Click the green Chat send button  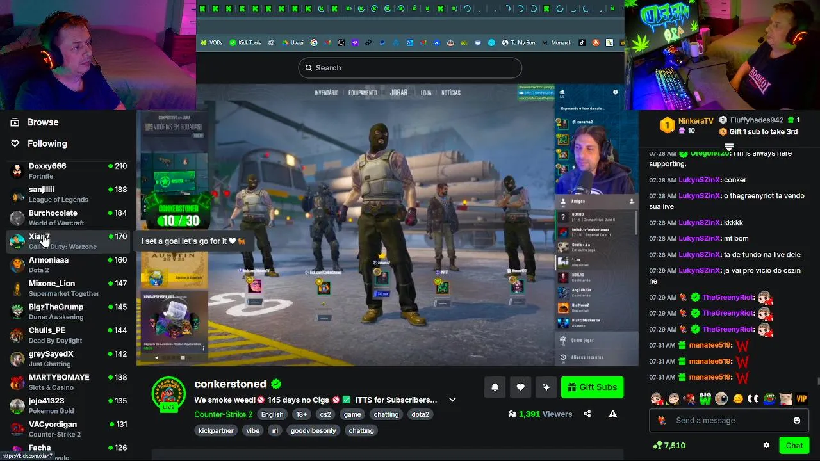[794, 446]
